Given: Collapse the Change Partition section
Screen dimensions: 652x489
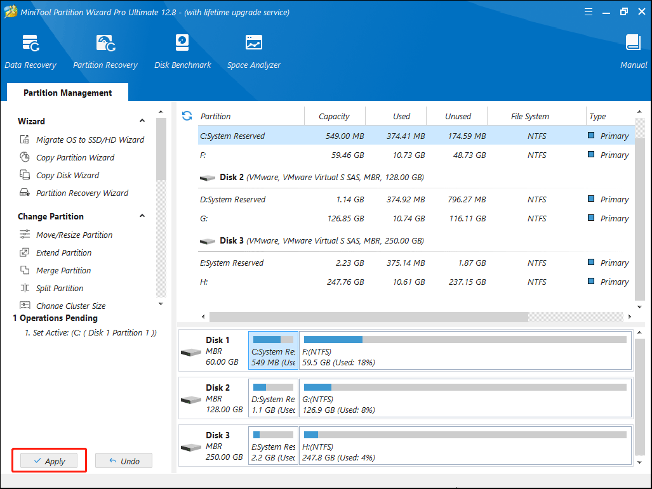Looking at the screenshot, I should pos(142,216).
